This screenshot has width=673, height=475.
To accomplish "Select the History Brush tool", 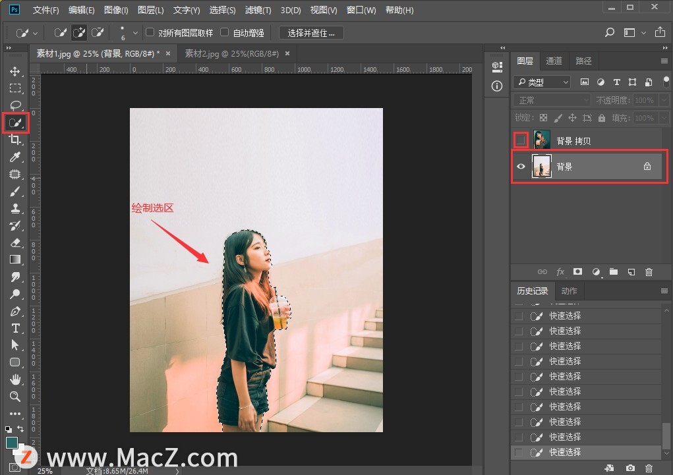I will tap(15, 226).
